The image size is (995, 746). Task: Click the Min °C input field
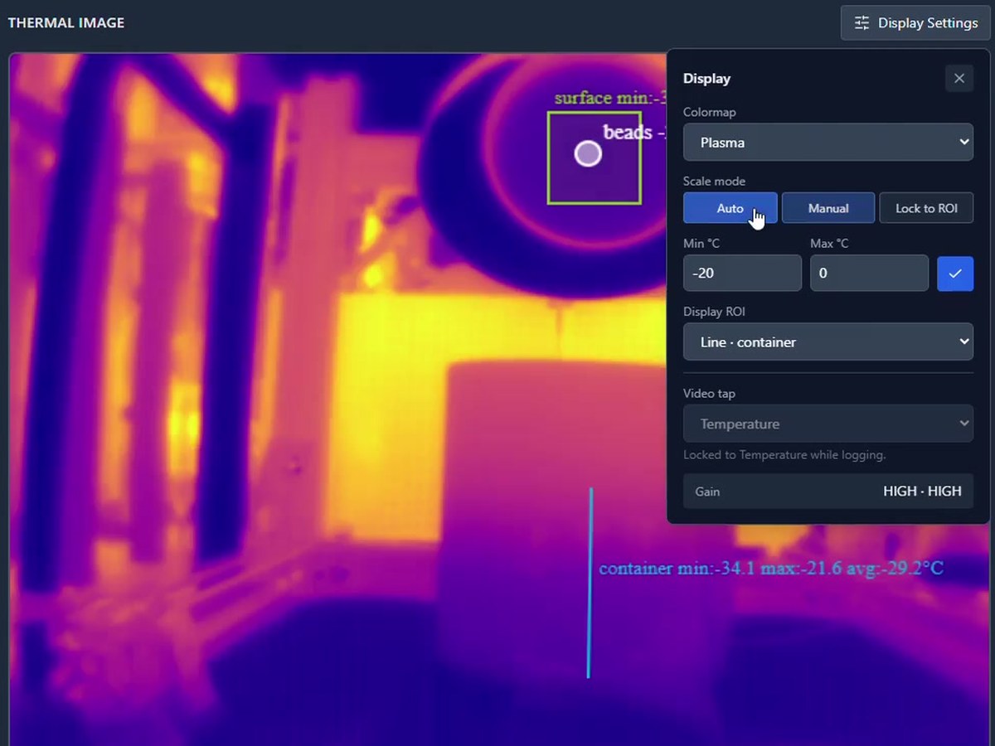click(742, 273)
